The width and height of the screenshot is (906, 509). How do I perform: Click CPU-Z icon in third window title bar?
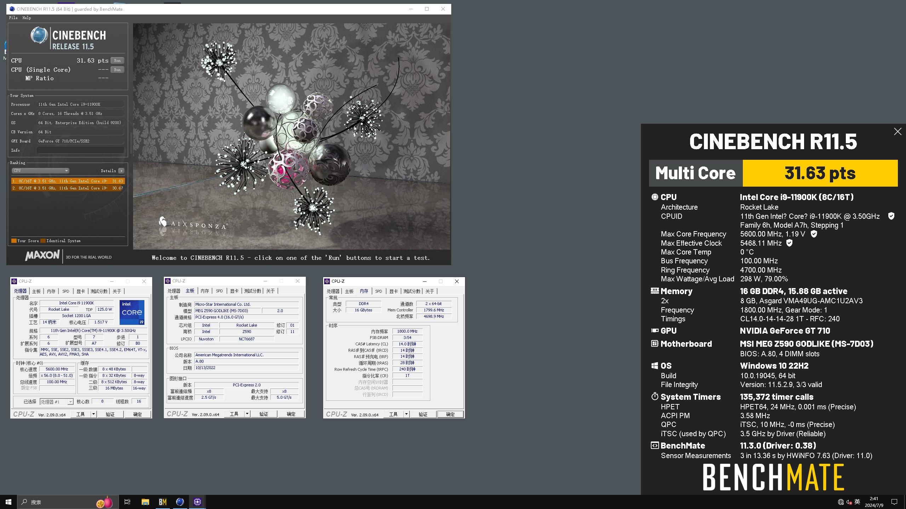[x=327, y=281]
